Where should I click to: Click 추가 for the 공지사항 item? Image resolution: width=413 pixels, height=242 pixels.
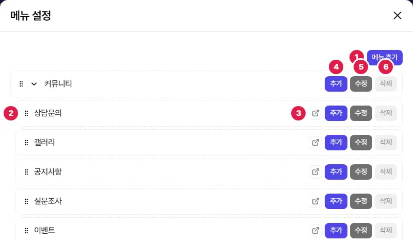(x=336, y=172)
